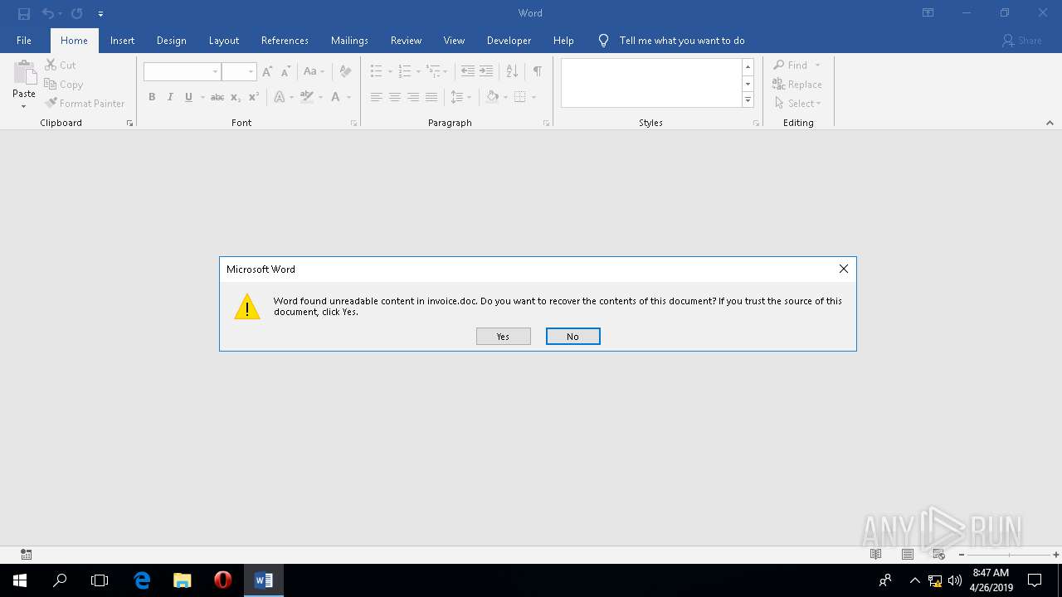Click the Share button

(1021, 41)
